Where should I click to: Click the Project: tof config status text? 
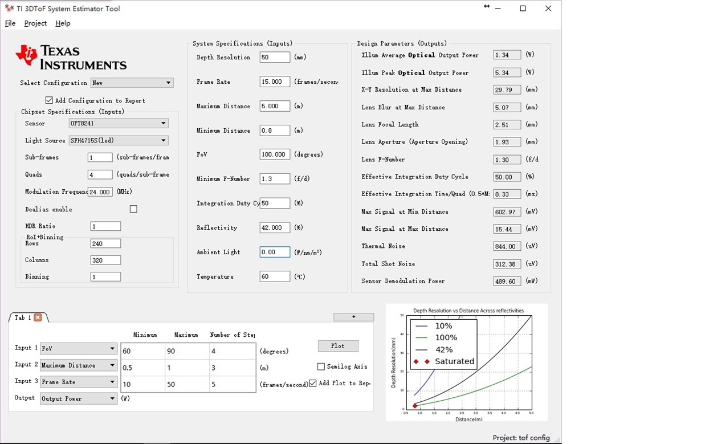(x=521, y=438)
